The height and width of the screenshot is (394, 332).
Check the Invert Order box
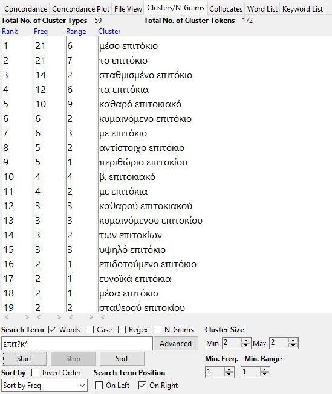click(35, 372)
